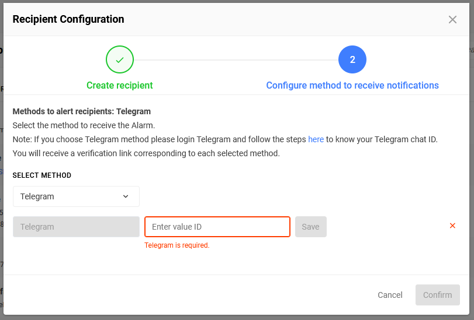Click the chevron arrow in method dropdown

pyautogui.click(x=126, y=196)
